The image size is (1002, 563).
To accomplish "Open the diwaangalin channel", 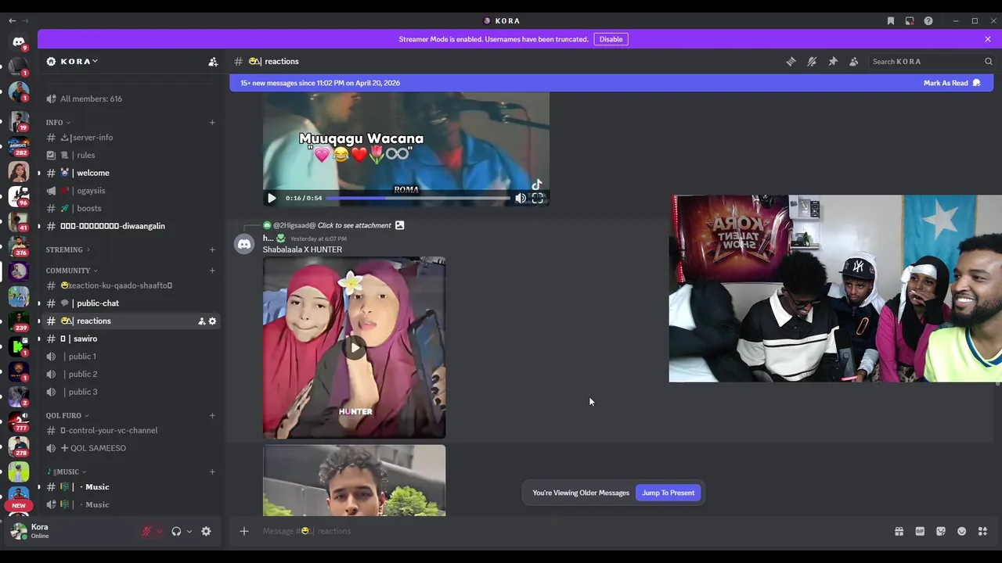I will pos(132,226).
